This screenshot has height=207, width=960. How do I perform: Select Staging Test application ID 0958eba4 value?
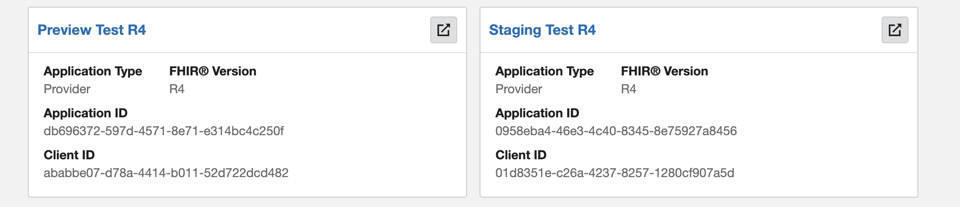coord(616,131)
